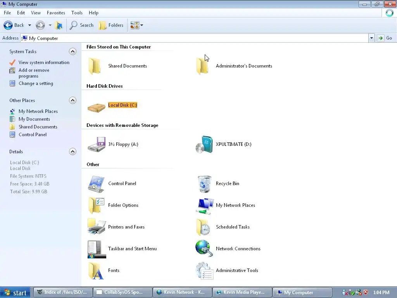Click the taskbar clock showing 1:04 PM

click(x=381, y=293)
